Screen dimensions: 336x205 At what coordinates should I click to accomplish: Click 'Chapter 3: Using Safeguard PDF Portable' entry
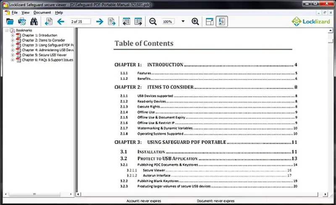(206, 142)
